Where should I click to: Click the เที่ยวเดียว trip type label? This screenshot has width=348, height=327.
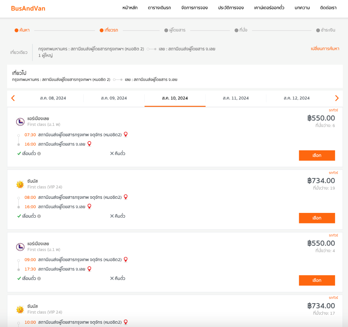coord(19,52)
